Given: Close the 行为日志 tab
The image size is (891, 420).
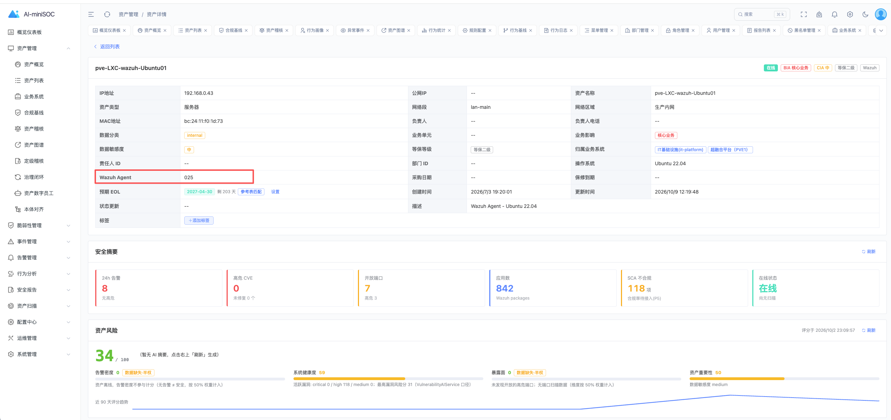Looking at the screenshot, I should [571, 30].
